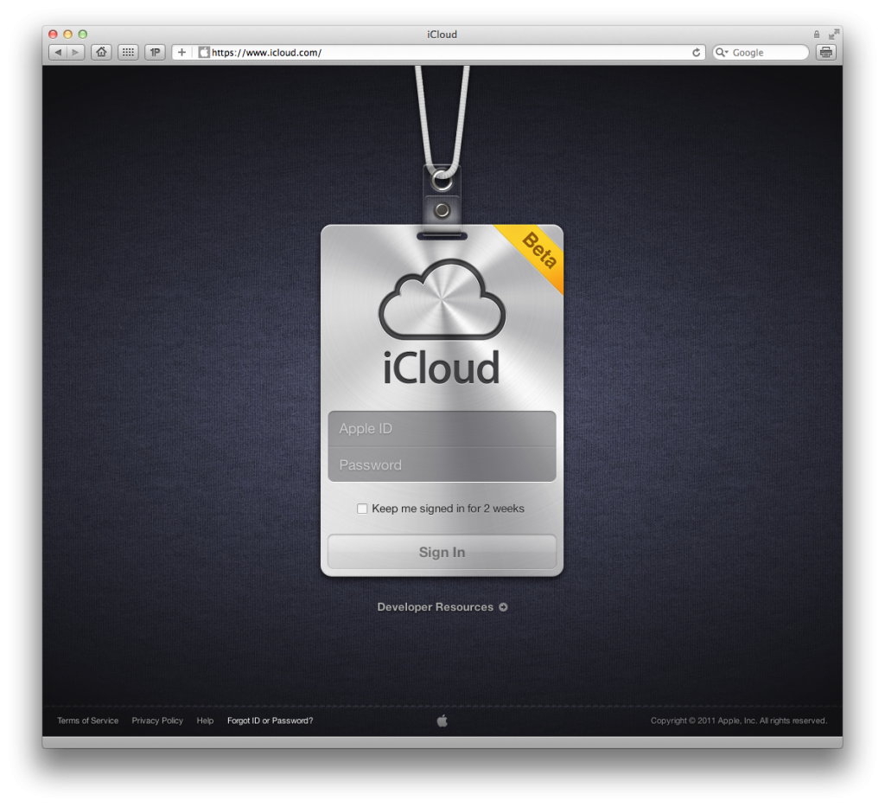Click Forgot ID or Password link
The height and width of the screenshot is (807, 885).
(270, 721)
